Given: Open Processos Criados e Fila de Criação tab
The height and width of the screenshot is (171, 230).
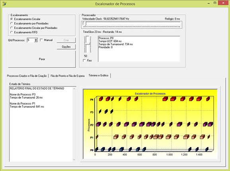Looking at the screenshot, I should click(x=27, y=76).
